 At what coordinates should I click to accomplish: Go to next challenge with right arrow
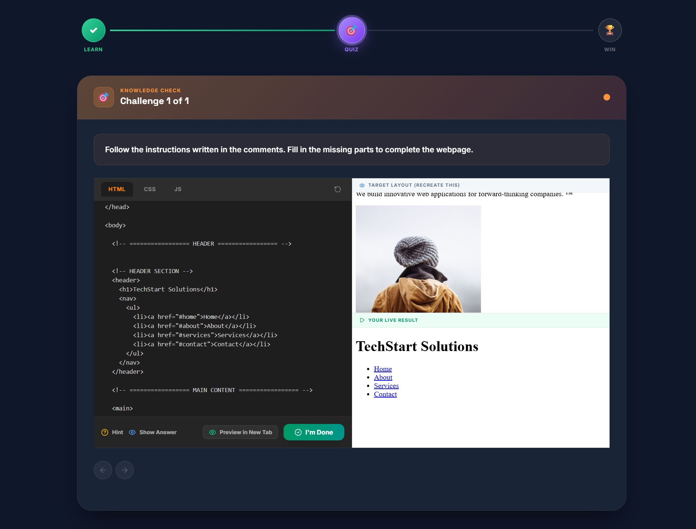point(125,470)
